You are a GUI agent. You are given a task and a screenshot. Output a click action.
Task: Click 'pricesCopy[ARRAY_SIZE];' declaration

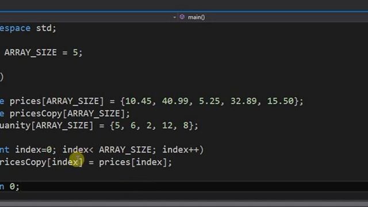(x=70, y=114)
